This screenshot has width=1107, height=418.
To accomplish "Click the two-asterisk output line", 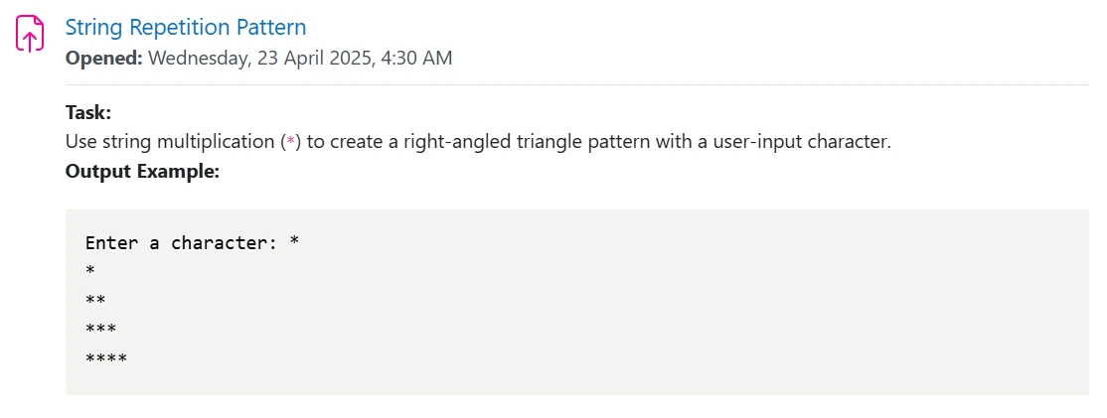I will coord(95,301).
